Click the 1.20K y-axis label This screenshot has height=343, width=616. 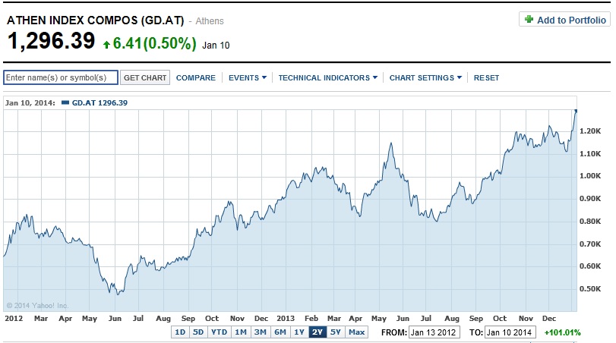590,131
